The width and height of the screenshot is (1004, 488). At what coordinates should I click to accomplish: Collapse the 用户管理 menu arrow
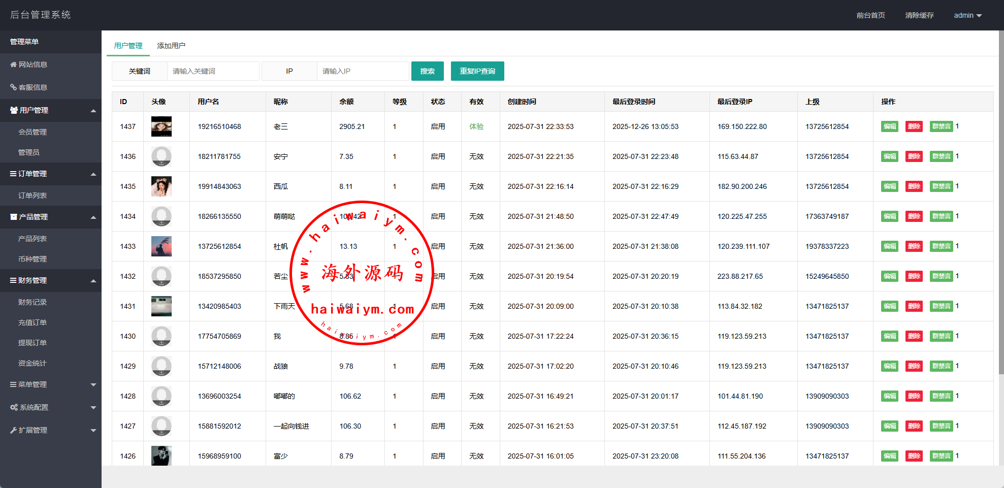(x=93, y=111)
